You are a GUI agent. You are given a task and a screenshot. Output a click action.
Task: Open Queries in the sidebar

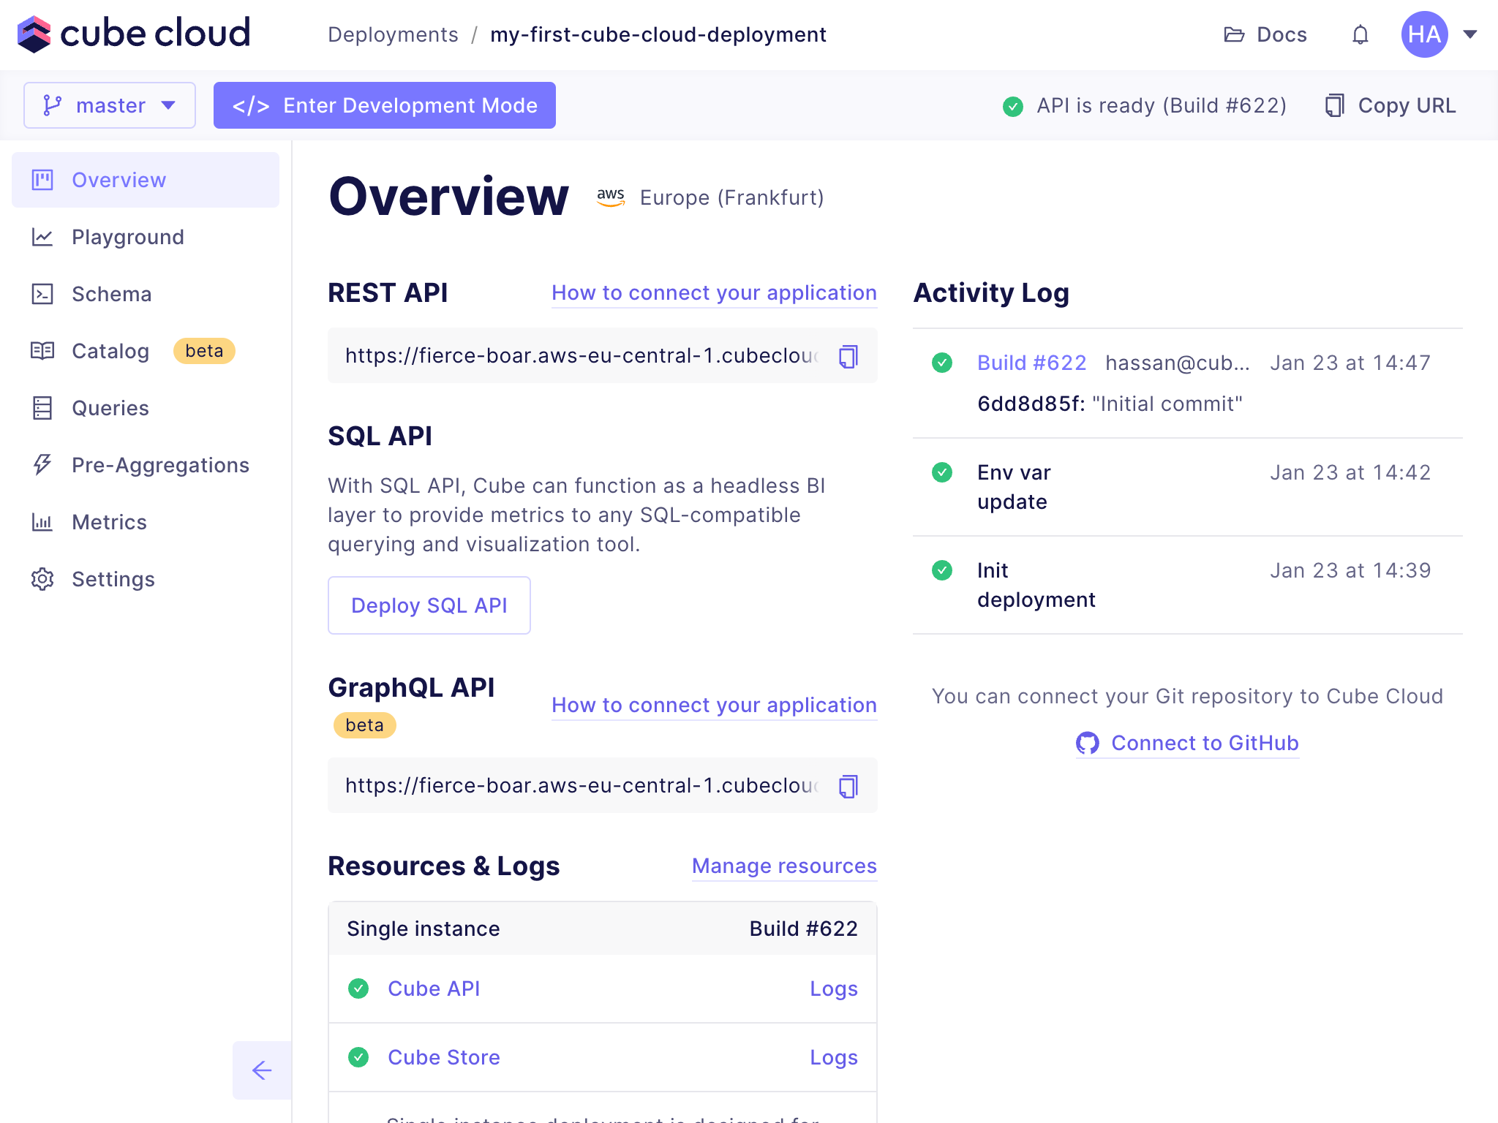pyautogui.click(x=146, y=408)
